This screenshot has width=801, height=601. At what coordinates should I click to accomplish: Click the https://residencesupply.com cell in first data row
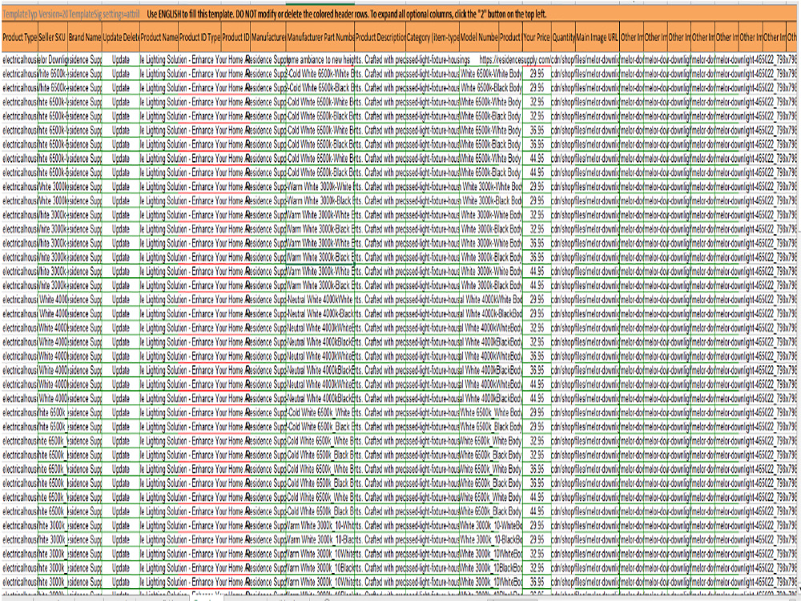pos(514,60)
